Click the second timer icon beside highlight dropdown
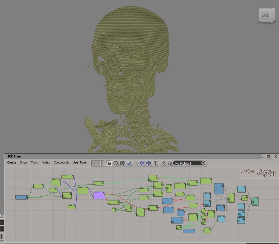Viewport: 279px width, 244px height. coord(170,163)
